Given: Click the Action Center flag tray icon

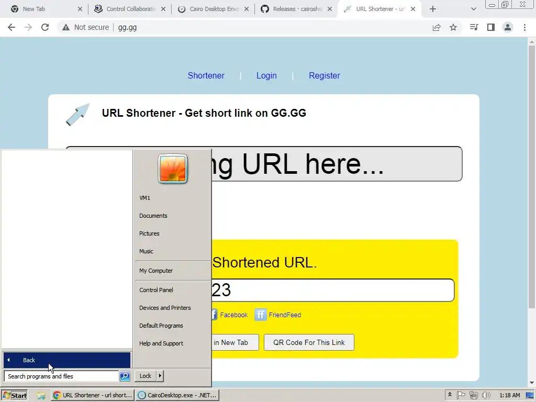Looking at the screenshot, I should [x=461, y=395].
